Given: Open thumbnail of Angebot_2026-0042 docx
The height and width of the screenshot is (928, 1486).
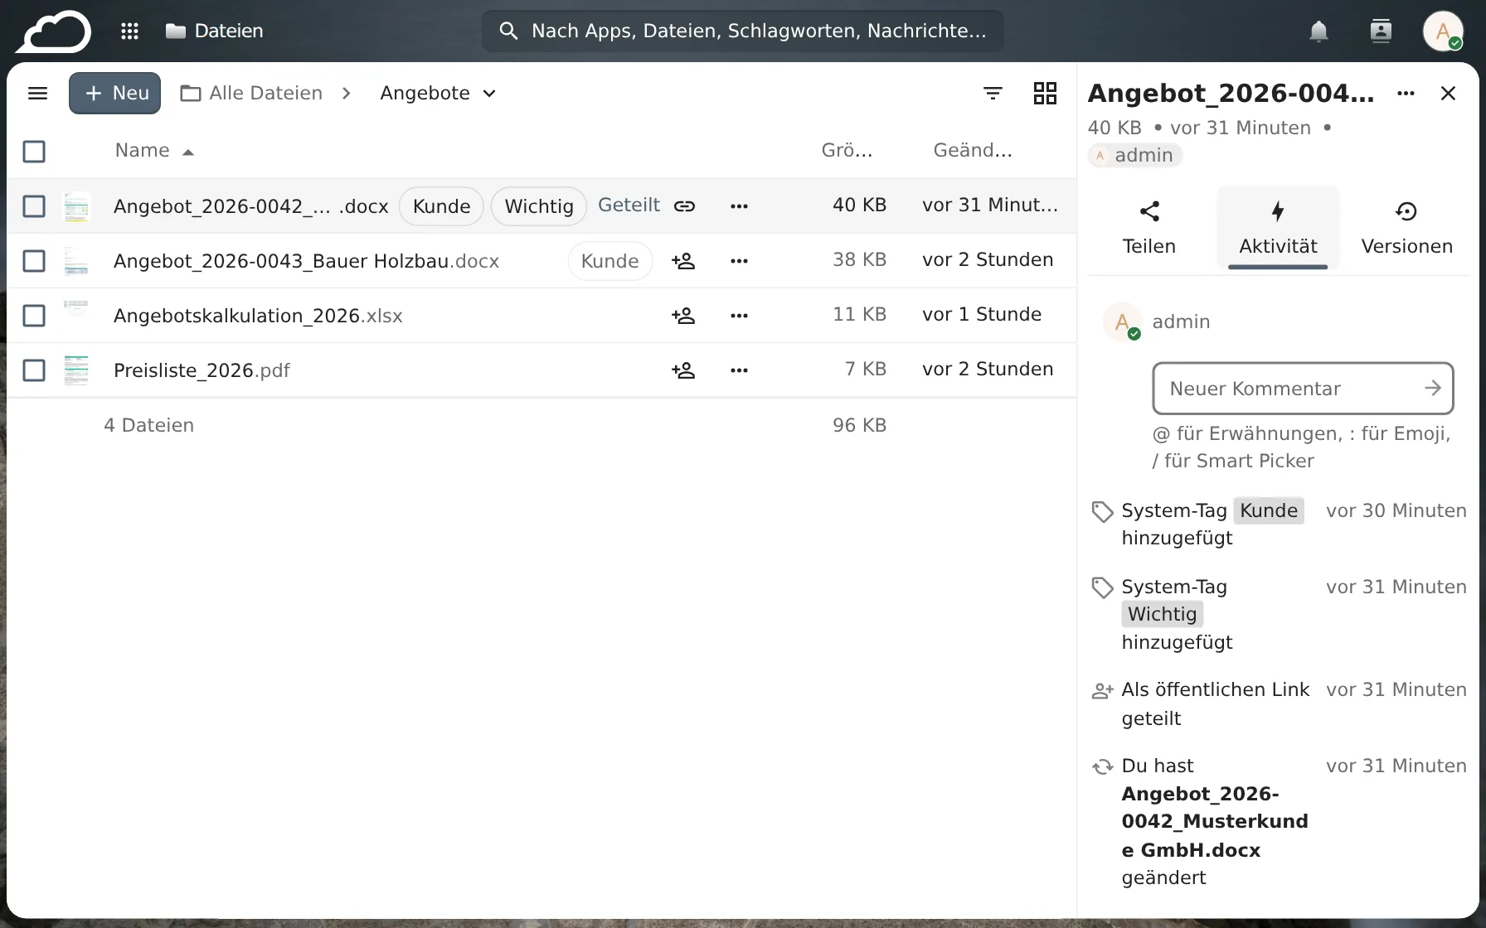Looking at the screenshot, I should [76, 205].
